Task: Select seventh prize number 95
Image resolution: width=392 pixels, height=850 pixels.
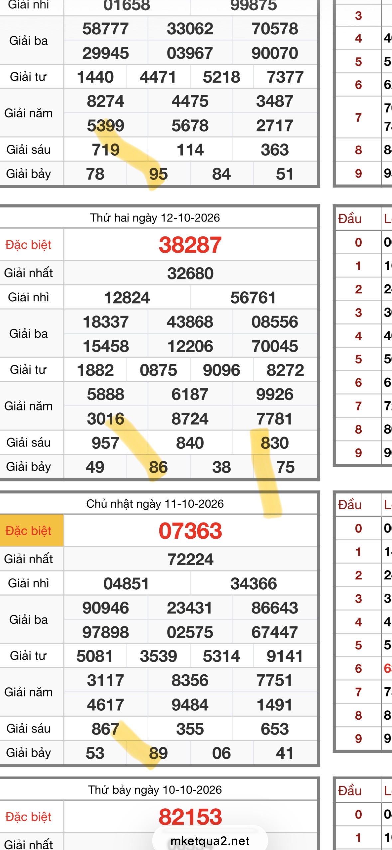Action: 158,174
